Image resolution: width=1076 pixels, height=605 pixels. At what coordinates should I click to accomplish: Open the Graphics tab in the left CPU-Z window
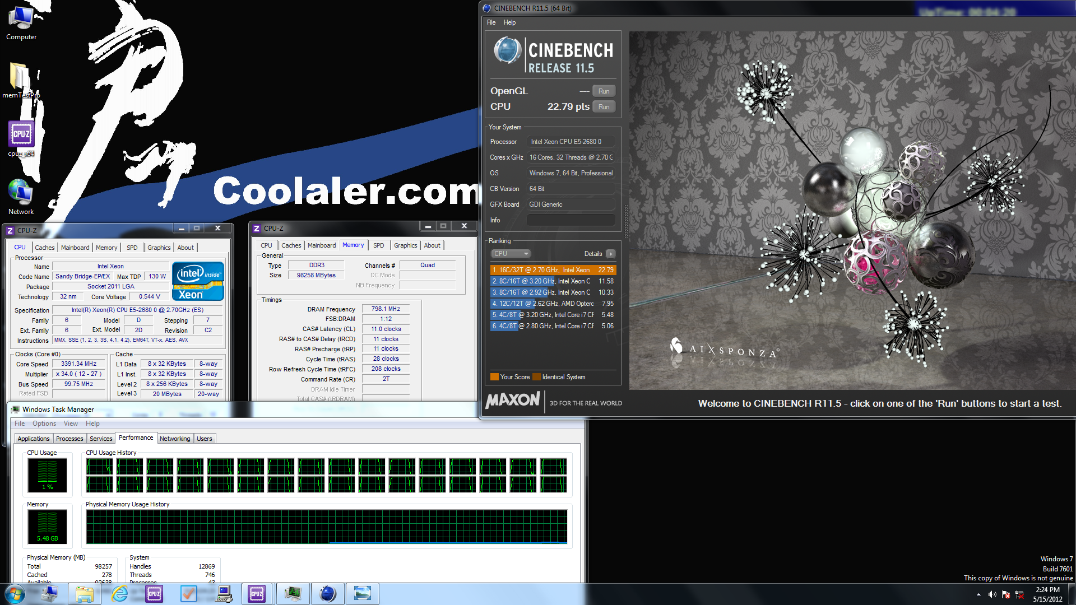(x=159, y=248)
